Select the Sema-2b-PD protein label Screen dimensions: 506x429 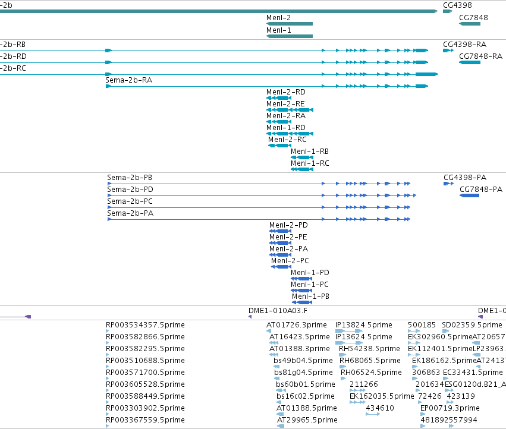click(130, 190)
